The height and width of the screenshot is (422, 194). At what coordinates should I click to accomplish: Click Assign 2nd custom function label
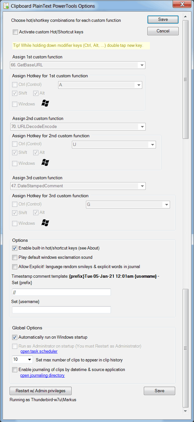click(38, 119)
